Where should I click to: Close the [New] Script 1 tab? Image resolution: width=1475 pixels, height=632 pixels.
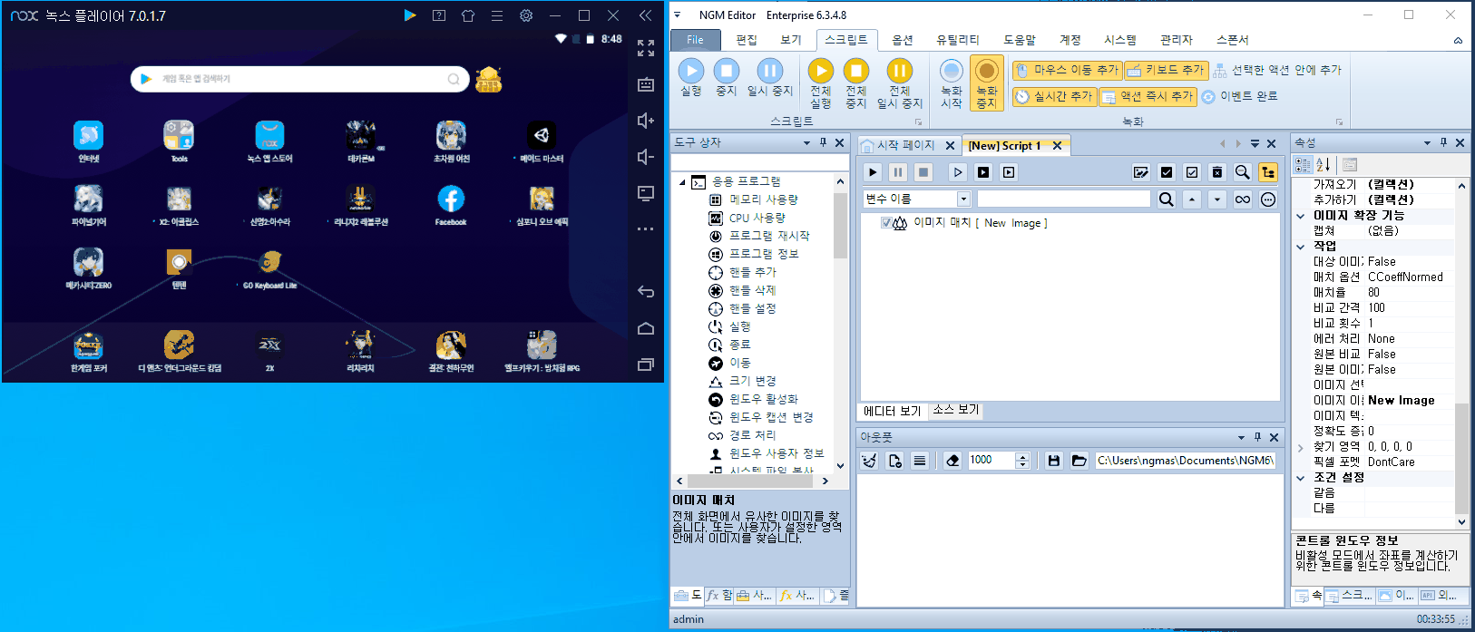click(1057, 146)
